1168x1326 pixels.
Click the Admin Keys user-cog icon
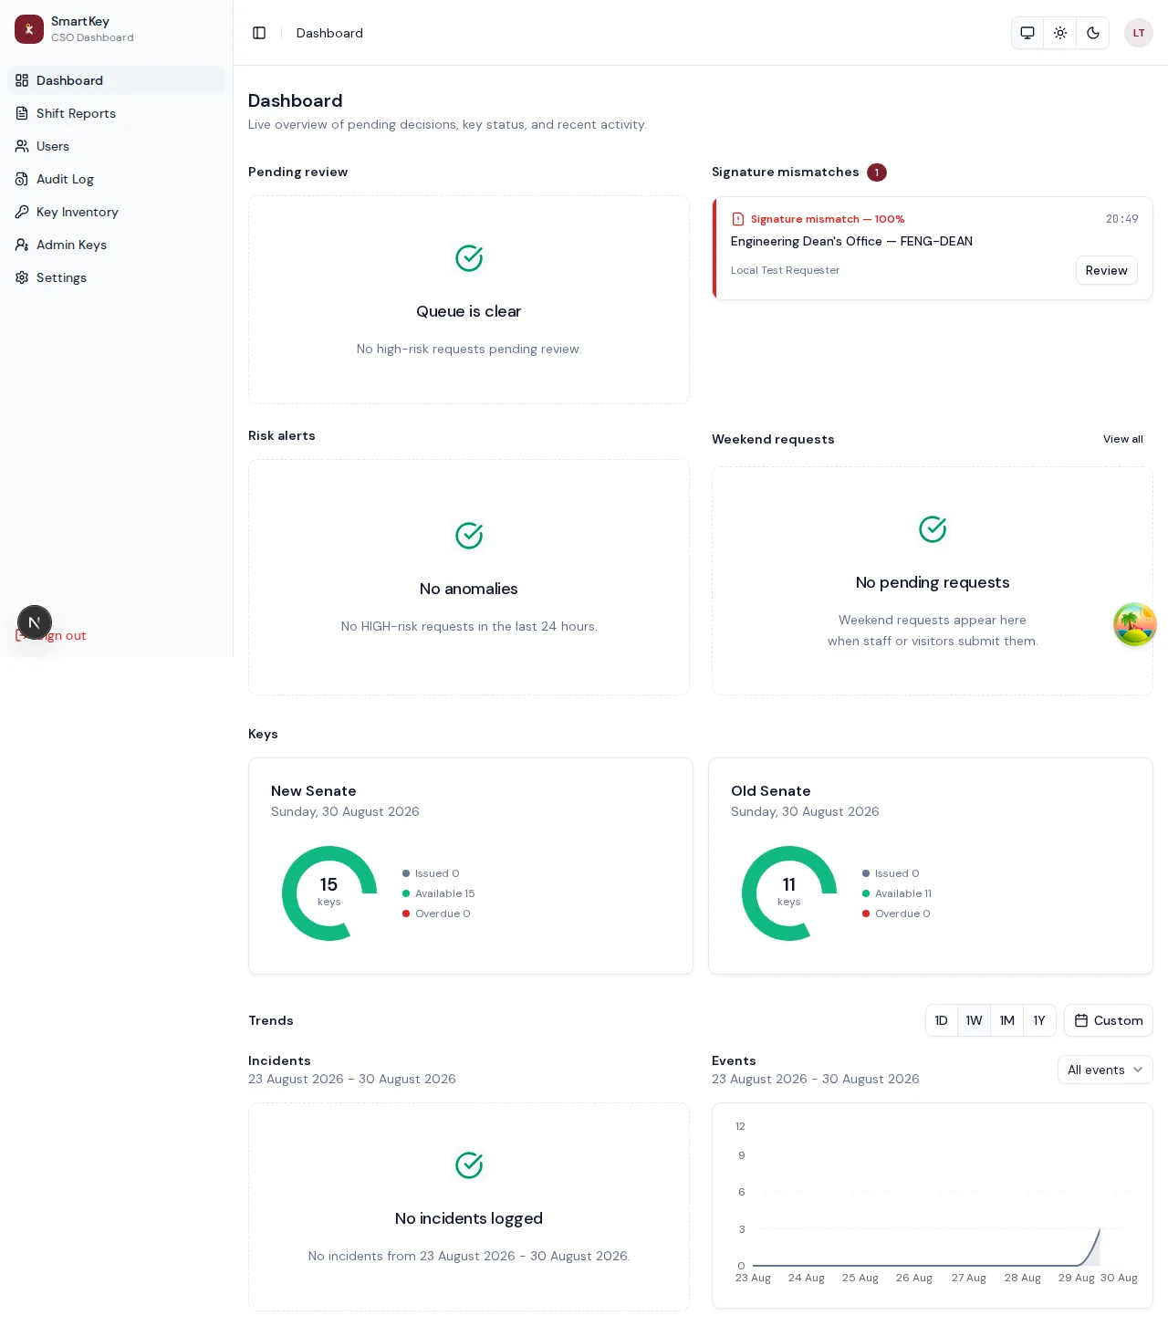pos(22,245)
